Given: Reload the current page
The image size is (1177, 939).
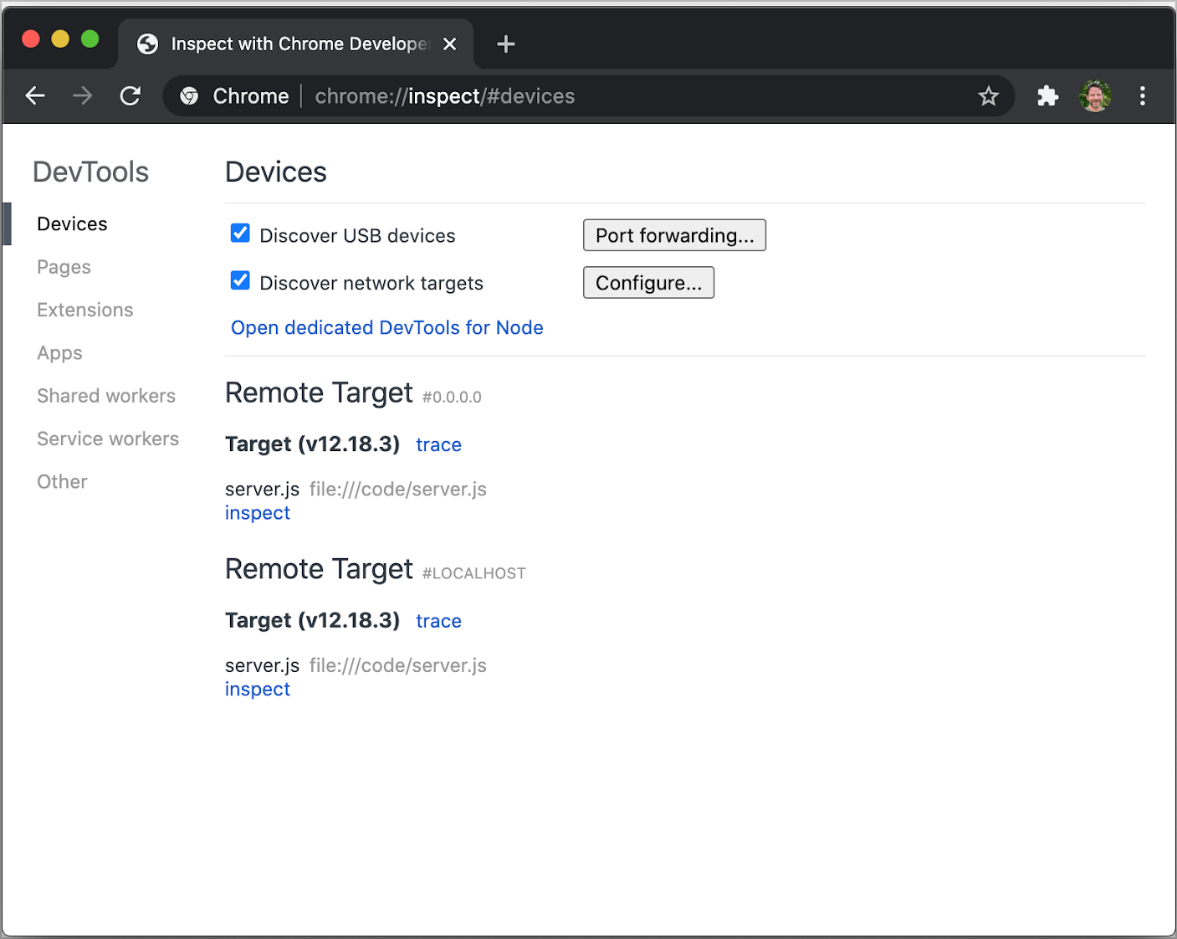Looking at the screenshot, I should tap(130, 96).
